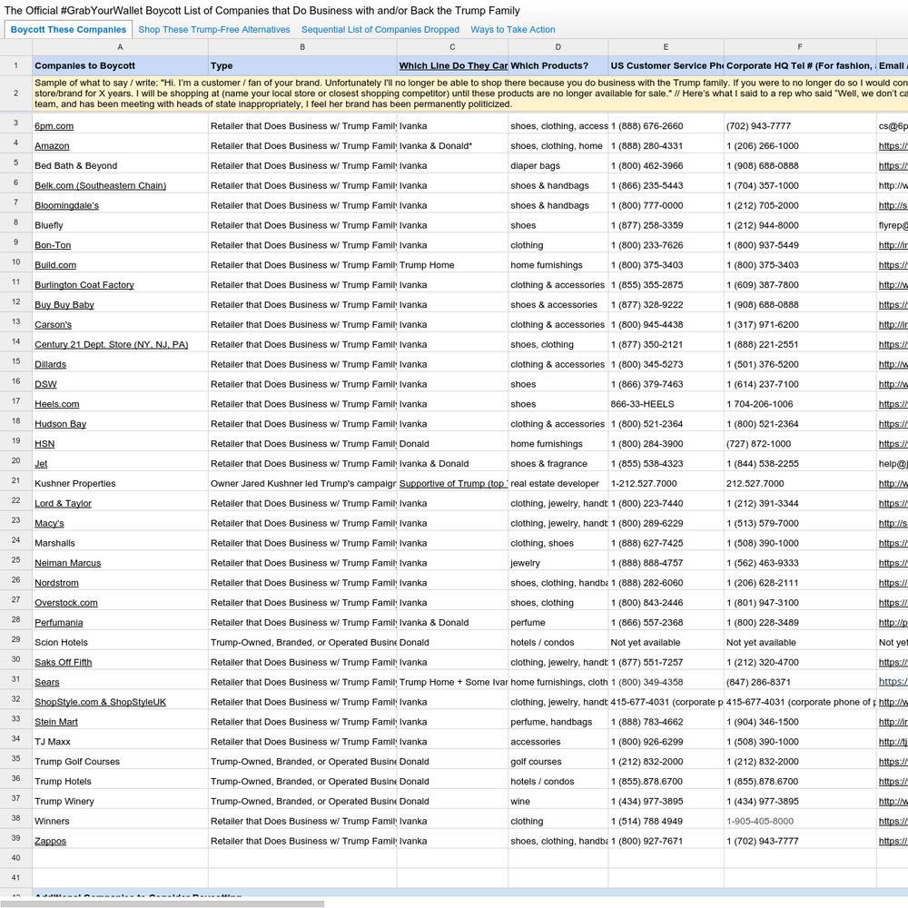Open the Burlington Coat Factory link

[84, 285]
